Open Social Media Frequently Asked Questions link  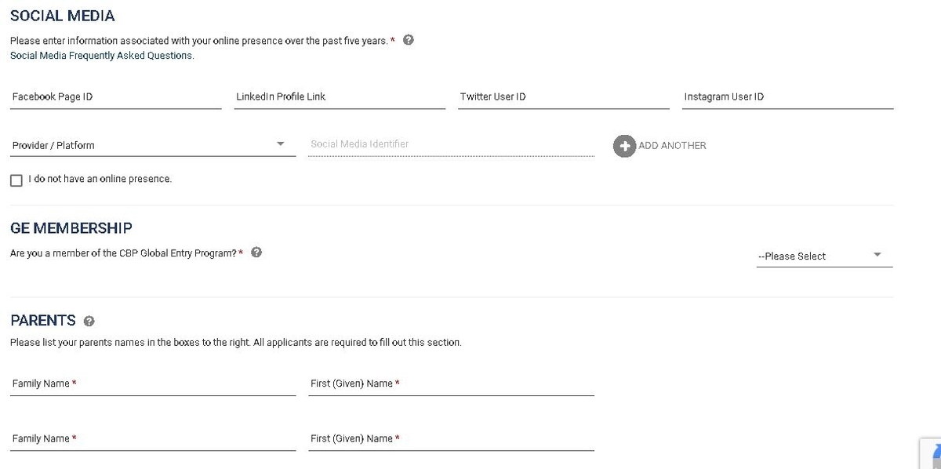point(102,56)
